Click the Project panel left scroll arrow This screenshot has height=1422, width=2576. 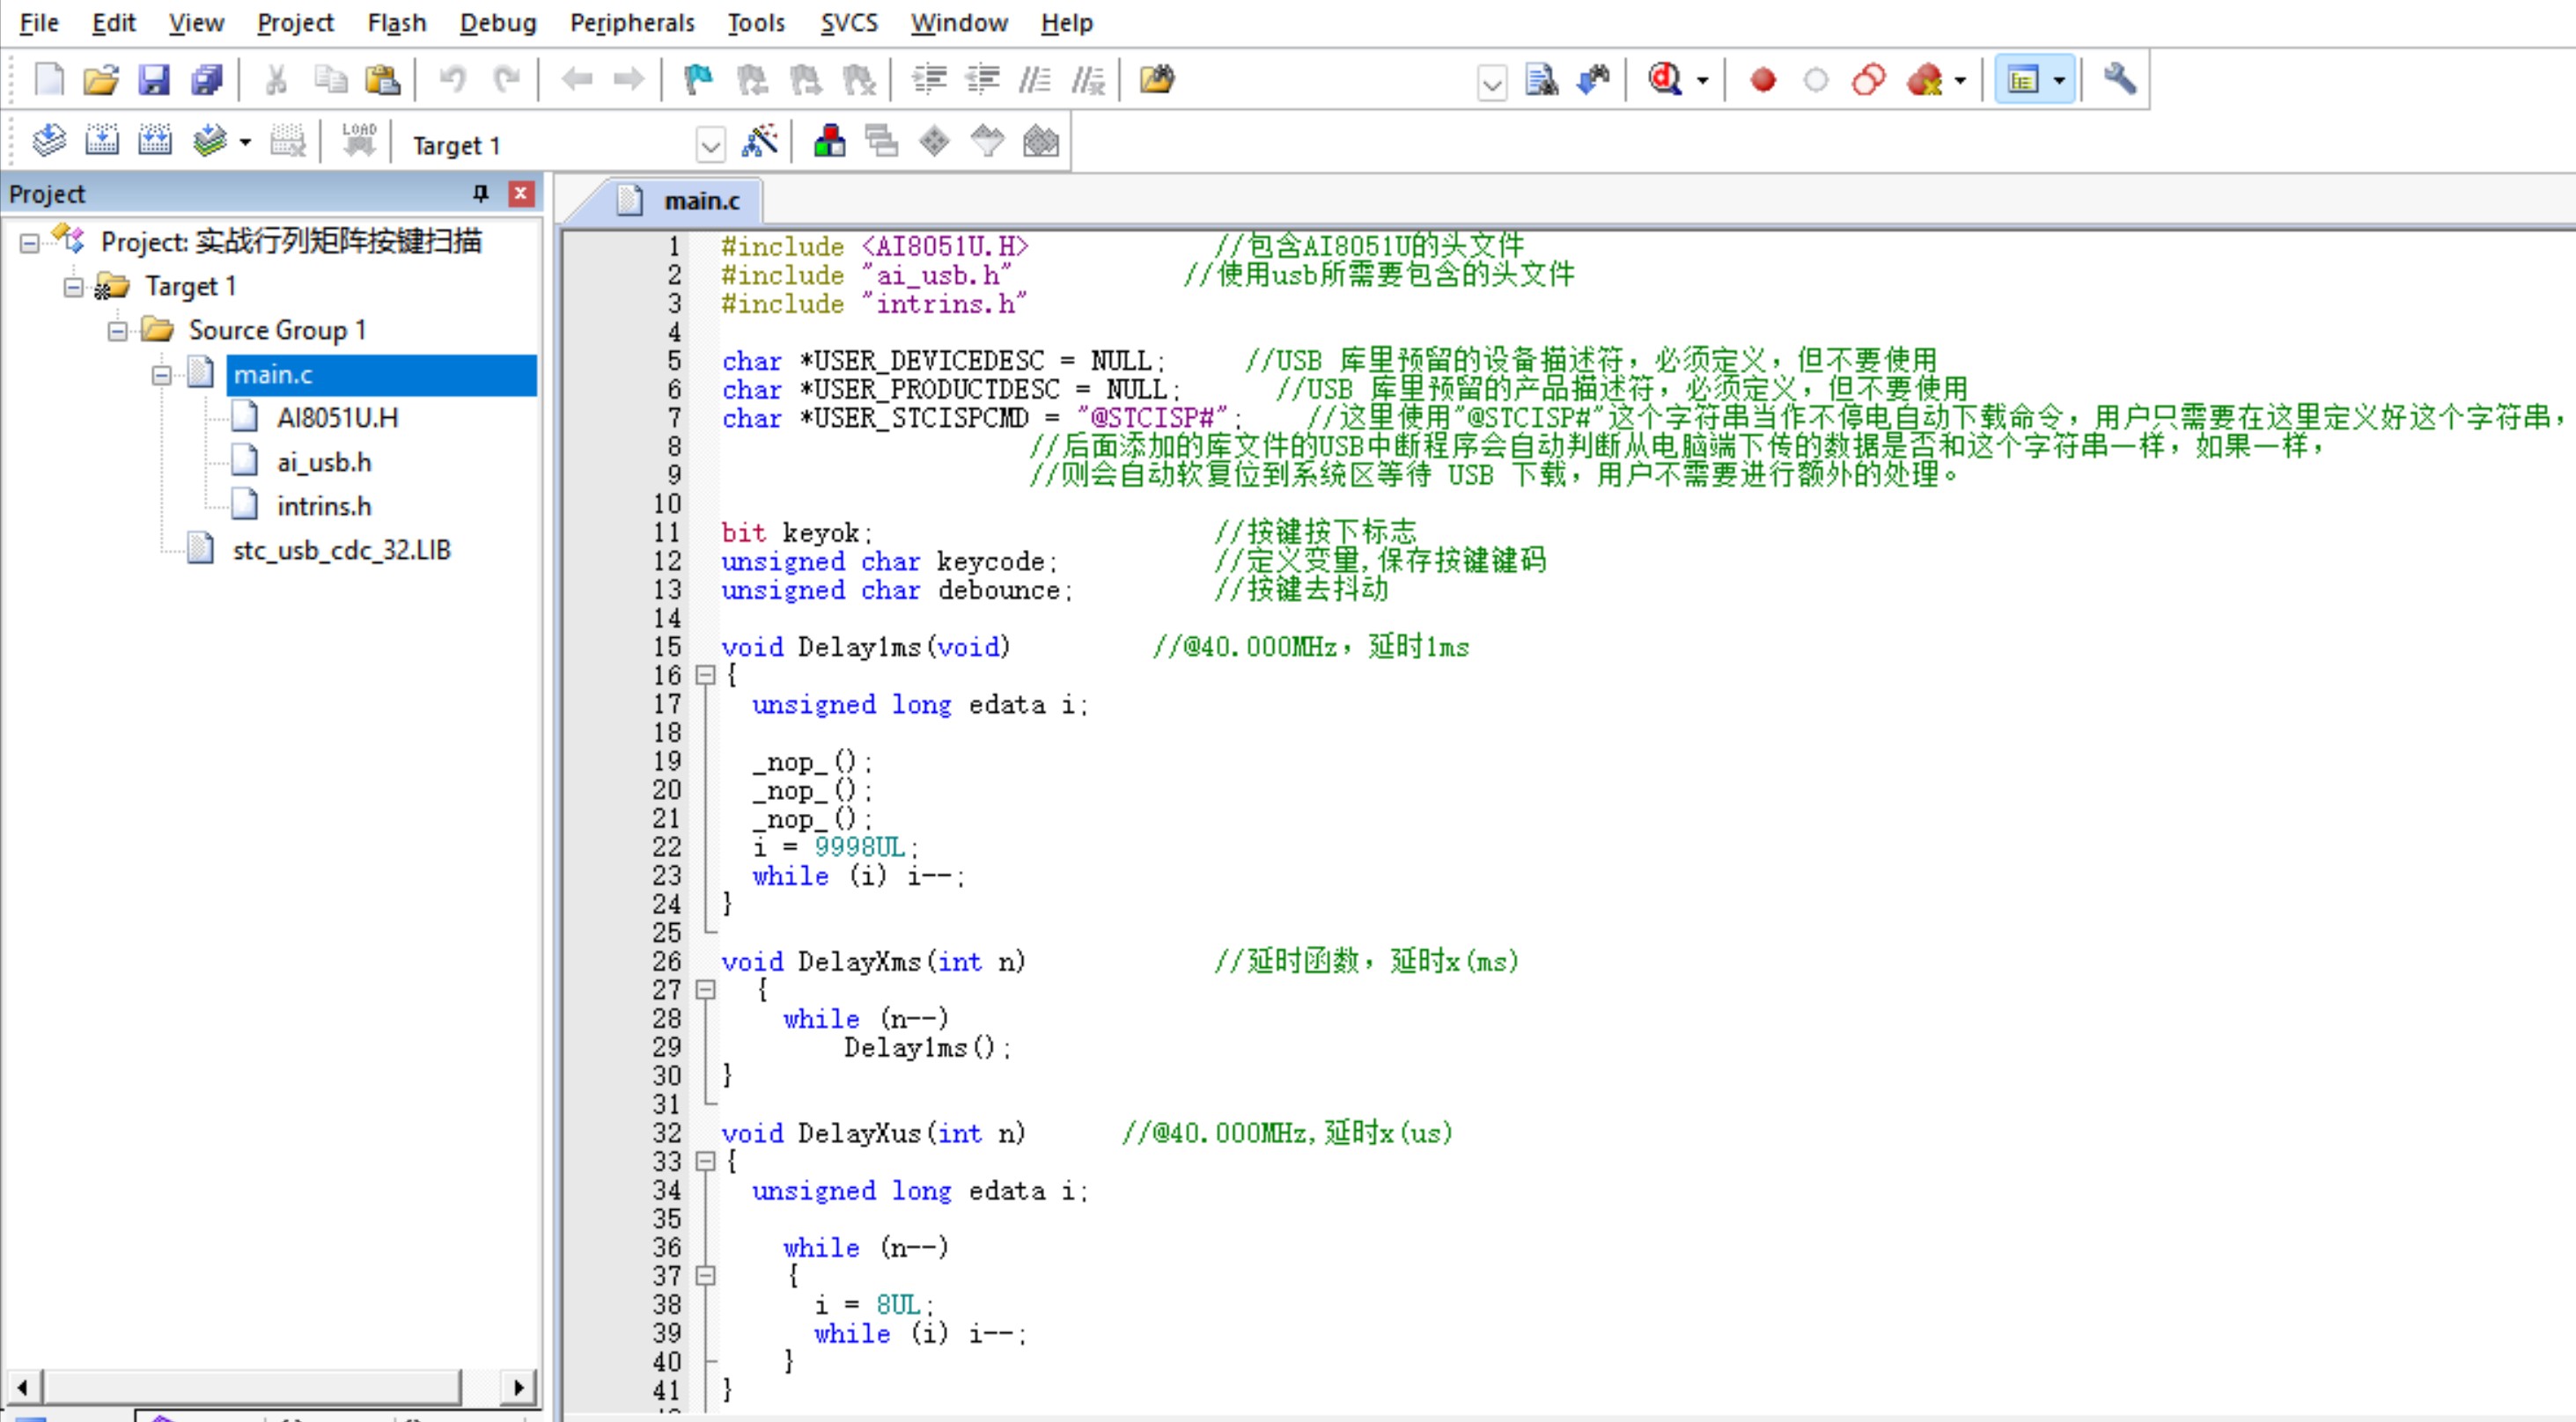coord(22,1387)
